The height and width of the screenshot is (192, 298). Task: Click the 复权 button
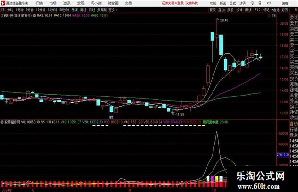click(213, 10)
